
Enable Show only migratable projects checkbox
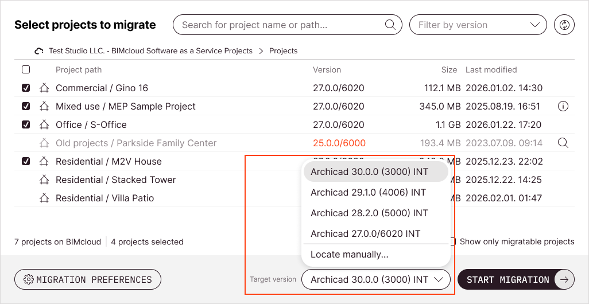(x=453, y=241)
